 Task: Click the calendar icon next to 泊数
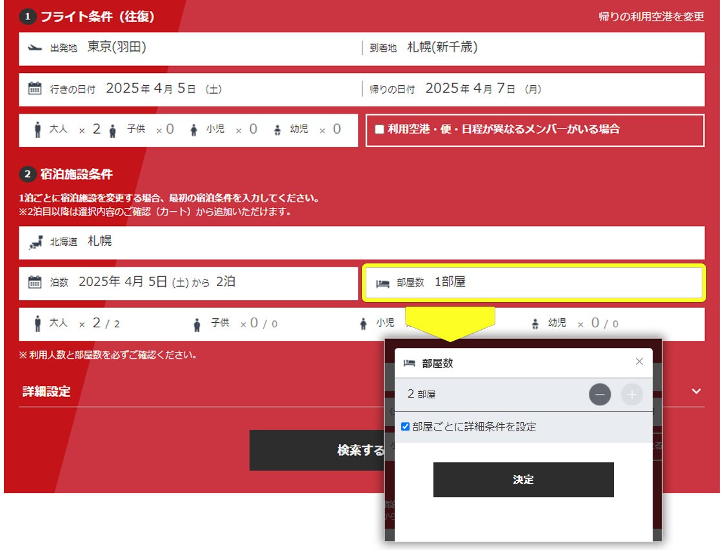point(35,282)
